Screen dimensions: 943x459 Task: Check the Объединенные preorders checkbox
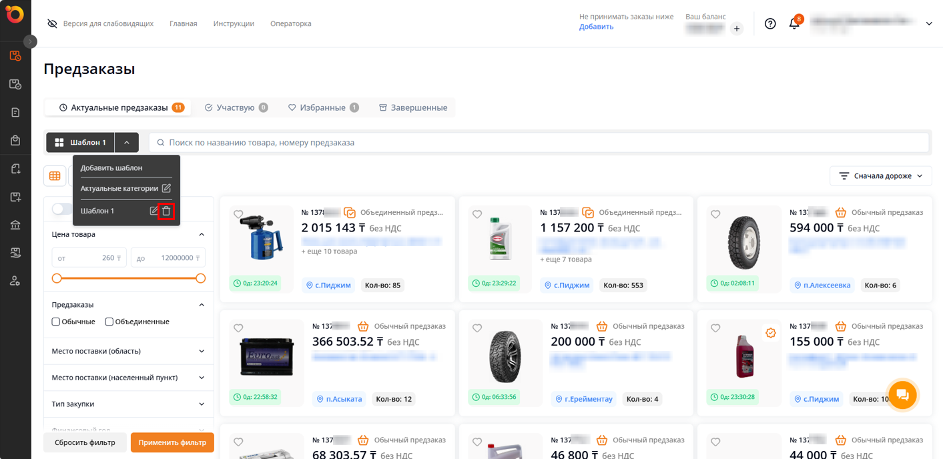click(109, 322)
